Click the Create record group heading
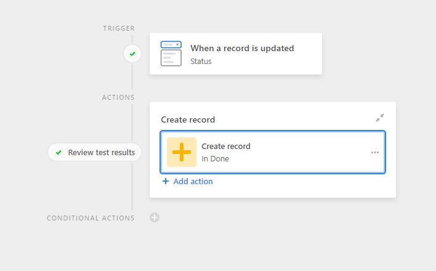The image size is (436, 271). [188, 119]
